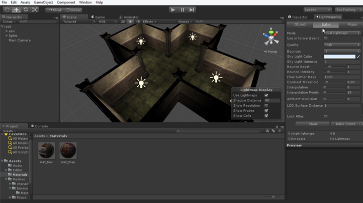This screenshot has width=363, height=203.
Task: Collapse the root object in Hierarchy
Action: click(x=2, y=27)
